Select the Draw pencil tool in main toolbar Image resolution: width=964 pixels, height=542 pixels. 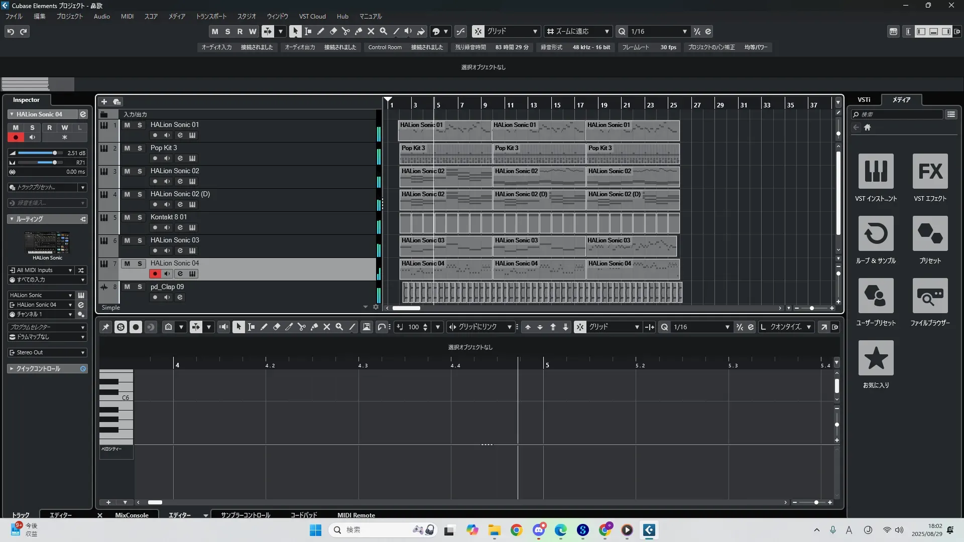[x=320, y=31]
